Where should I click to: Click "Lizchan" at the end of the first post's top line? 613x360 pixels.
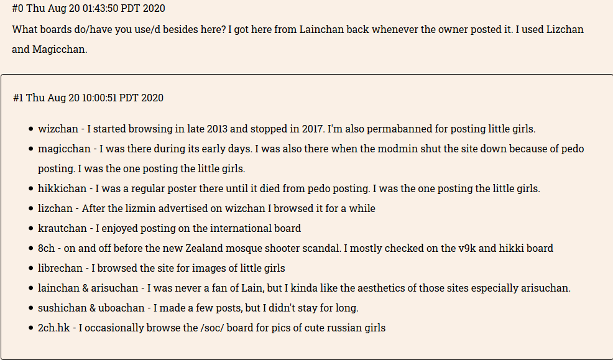(565, 29)
